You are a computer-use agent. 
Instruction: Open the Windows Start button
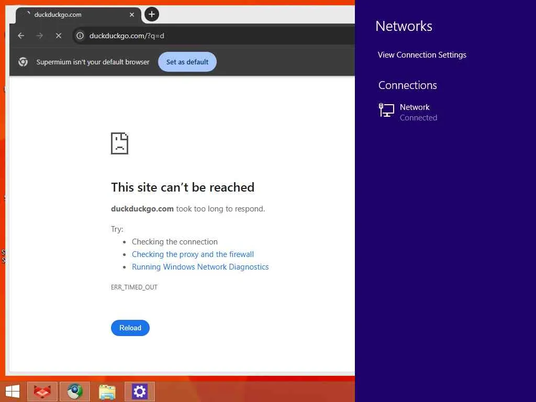(x=13, y=392)
